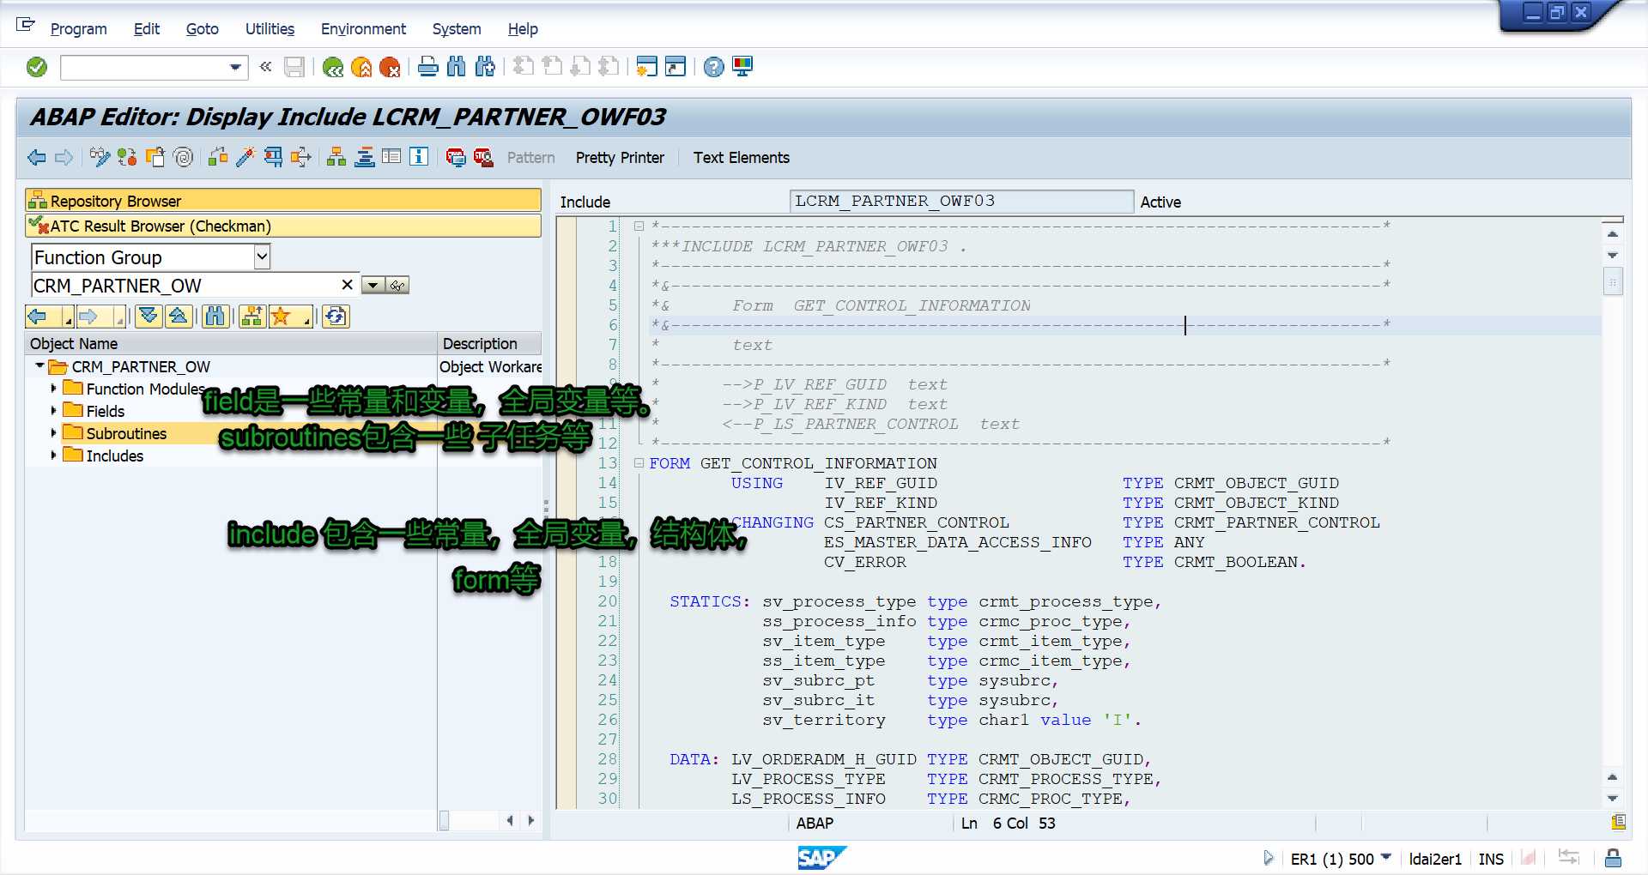1648x875 pixels.
Task: Open the Program menu
Action: point(78,29)
